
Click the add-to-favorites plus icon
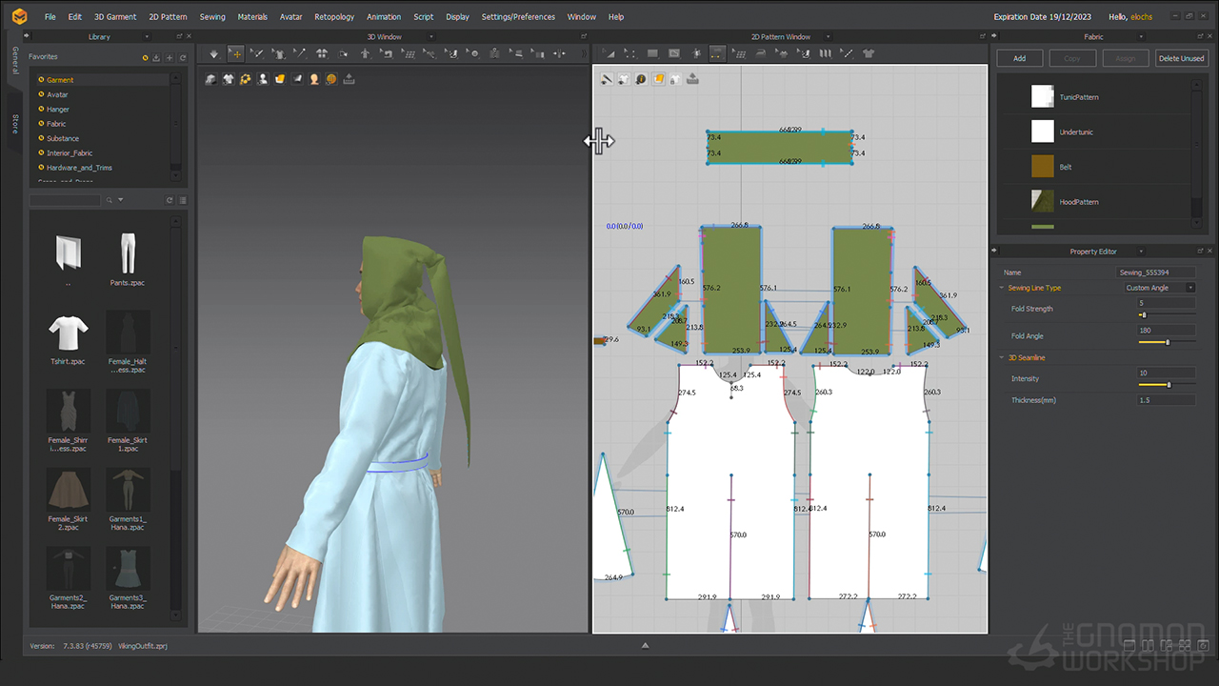coord(170,58)
